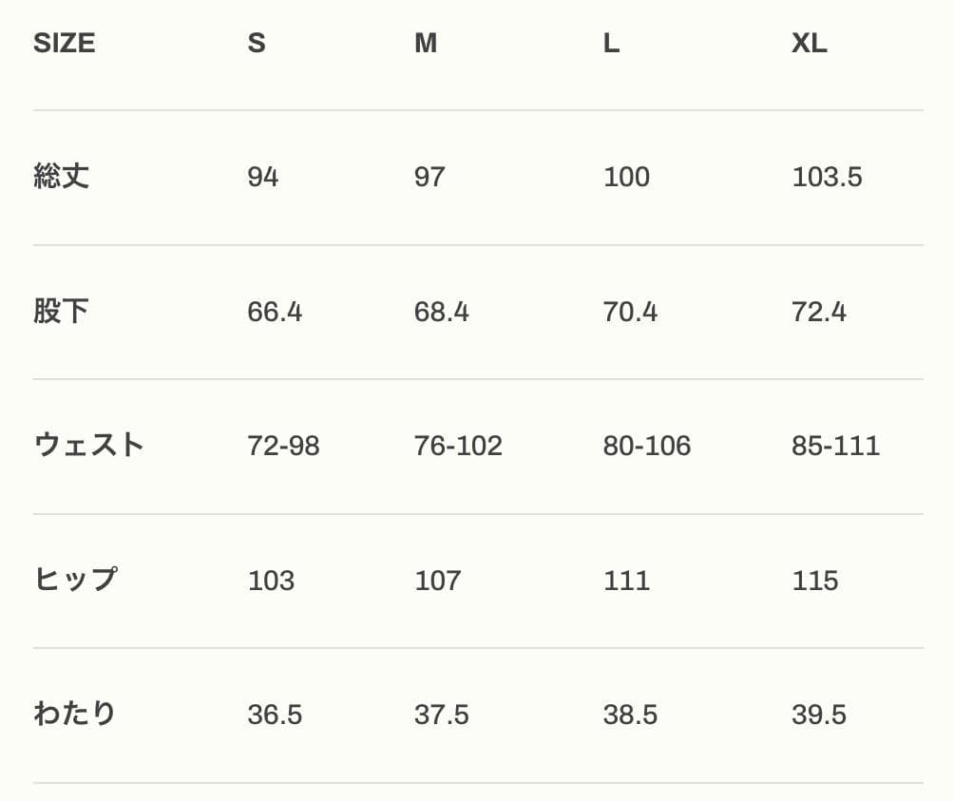The image size is (954, 801).
Task: Select the hip value 115
Action: tap(815, 581)
